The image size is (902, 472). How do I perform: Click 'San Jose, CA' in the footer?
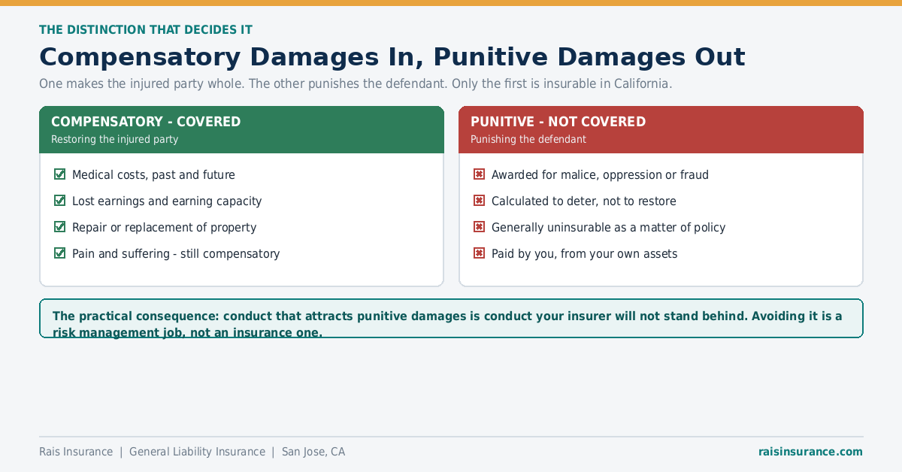point(313,452)
